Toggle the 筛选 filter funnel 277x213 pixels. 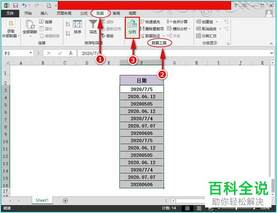point(93,27)
